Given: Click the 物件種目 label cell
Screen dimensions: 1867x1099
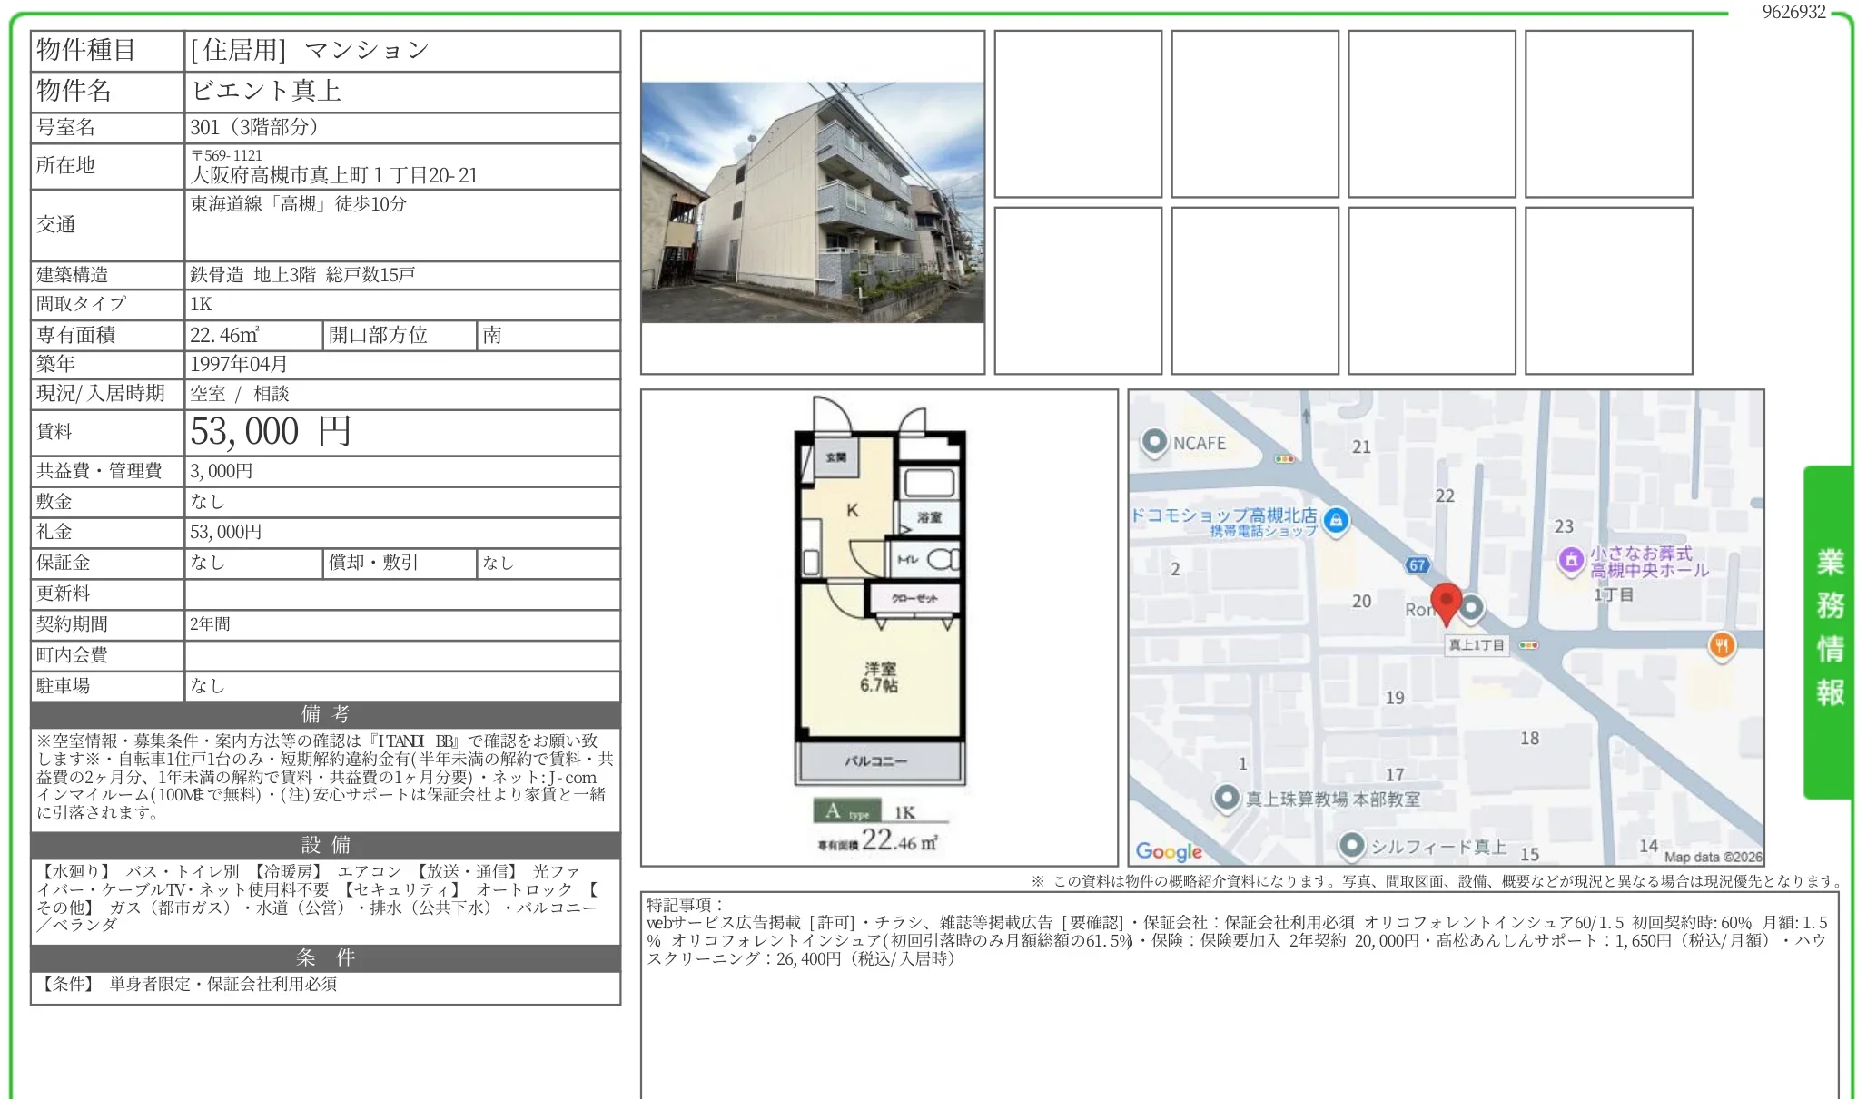Looking at the screenshot, I should tap(107, 51).
